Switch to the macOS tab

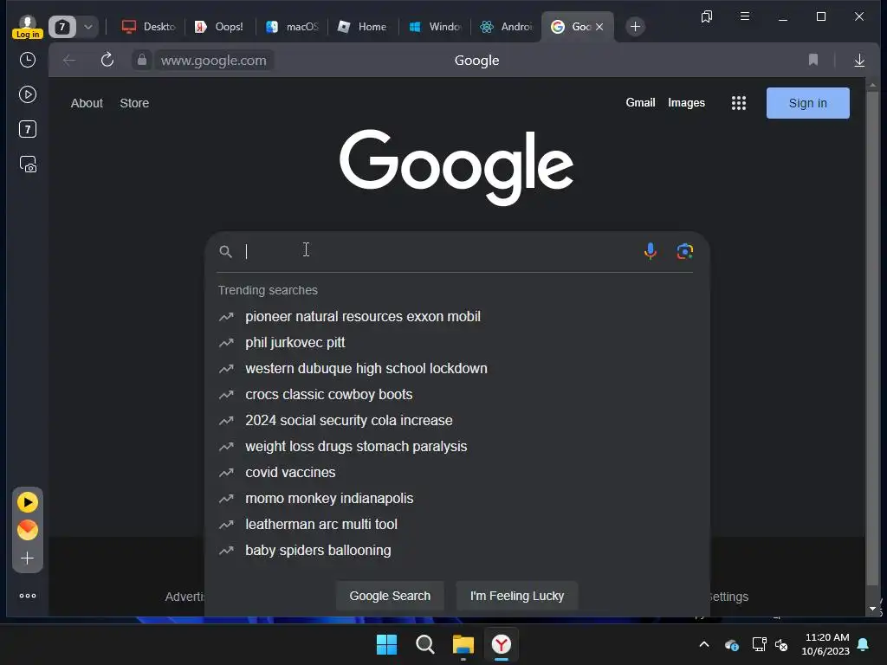291,27
